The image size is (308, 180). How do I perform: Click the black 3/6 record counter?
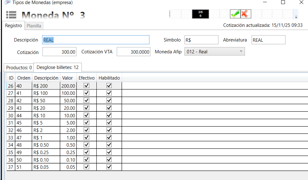click(200, 14)
